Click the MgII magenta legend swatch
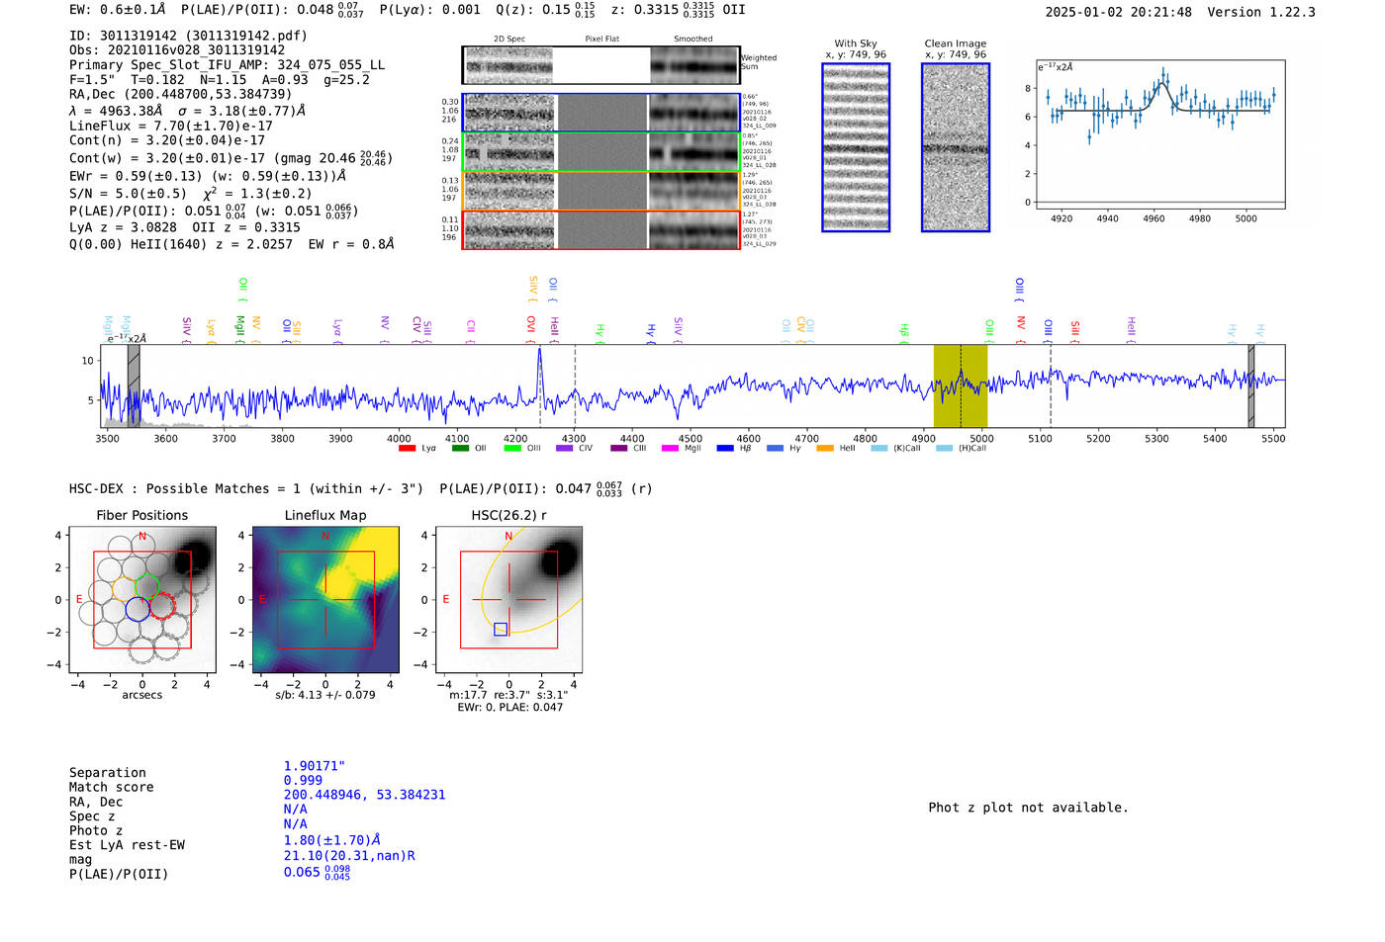The image size is (1385, 942). point(671,449)
